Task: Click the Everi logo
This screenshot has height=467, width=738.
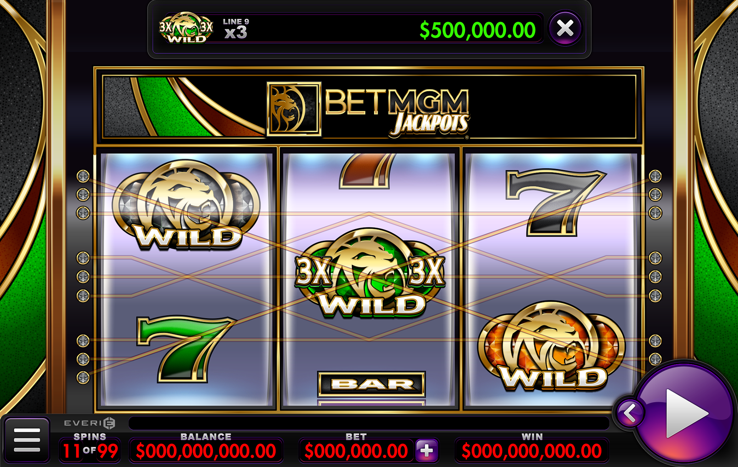Action: pyautogui.click(x=90, y=423)
